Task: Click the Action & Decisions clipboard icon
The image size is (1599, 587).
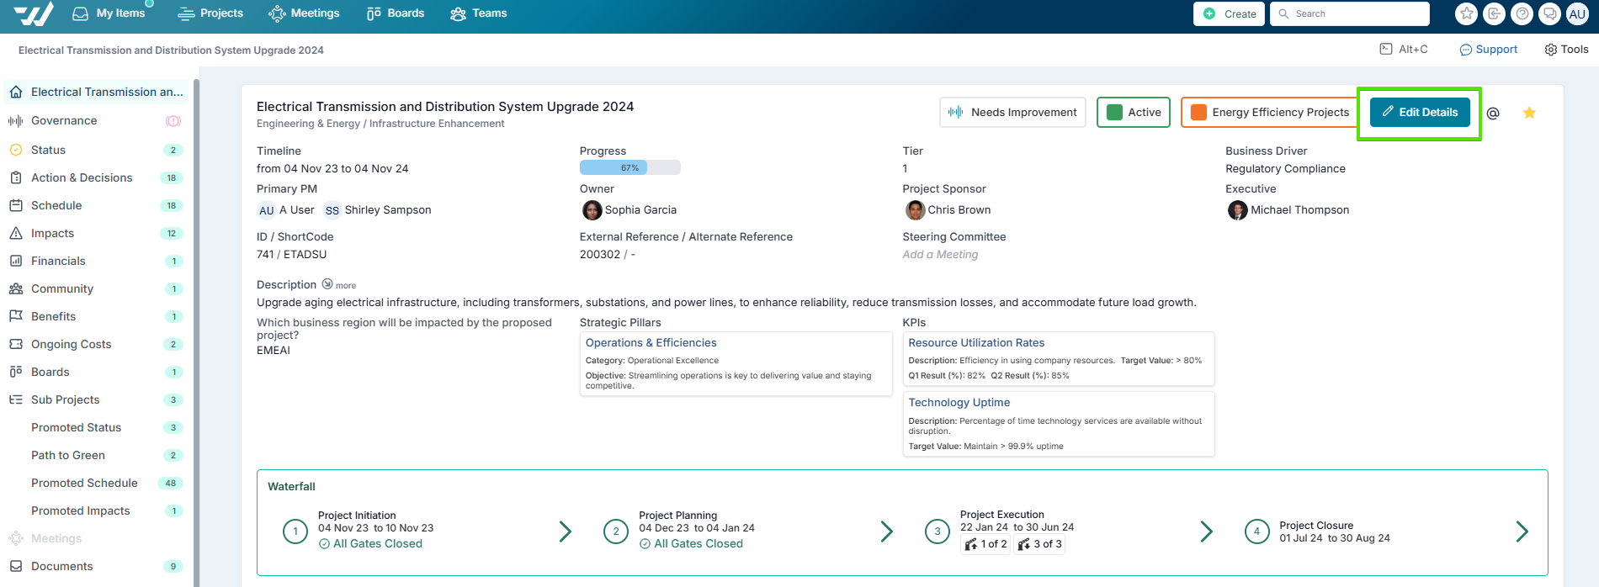Action: tap(16, 177)
